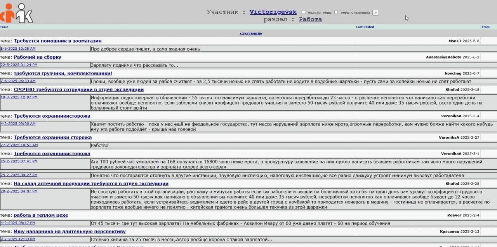The image size is (497, 247).
Task: Open "Ищу напарника на длительную перспективу" topic
Action: pos(70,231)
